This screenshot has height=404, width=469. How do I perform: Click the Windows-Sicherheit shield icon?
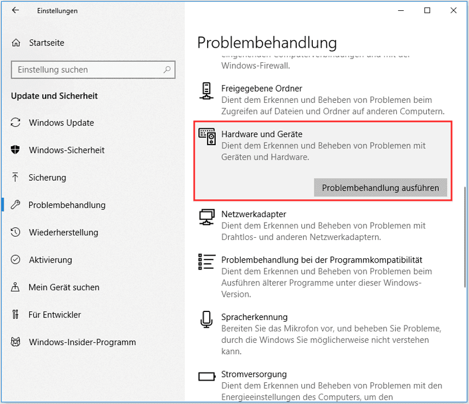coord(15,149)
